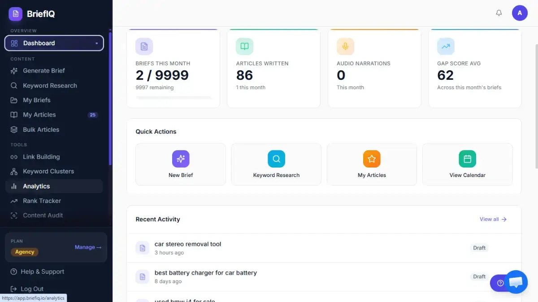Screen dimensions: 538x302
Task: Click the '9997 remaining' text
Action: [155, 87]
